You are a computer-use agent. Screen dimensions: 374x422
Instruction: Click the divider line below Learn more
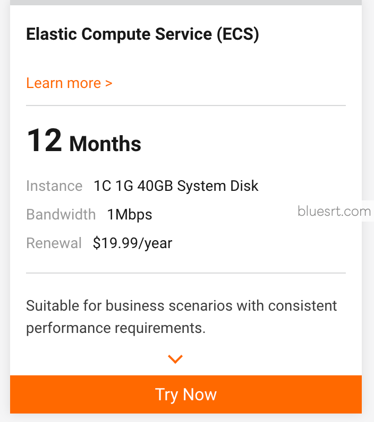click(x=186, y=105)
